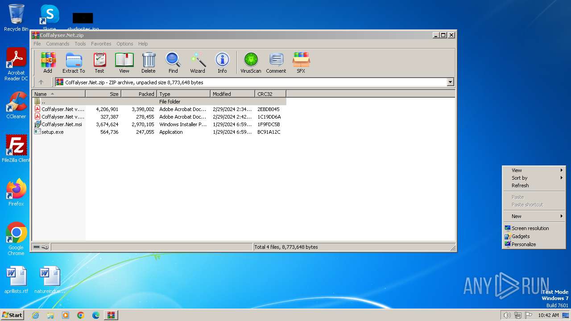Viewport: 571px width, 321px height.
Task: Open the View toolbar icon
Action: coord(124,63)
